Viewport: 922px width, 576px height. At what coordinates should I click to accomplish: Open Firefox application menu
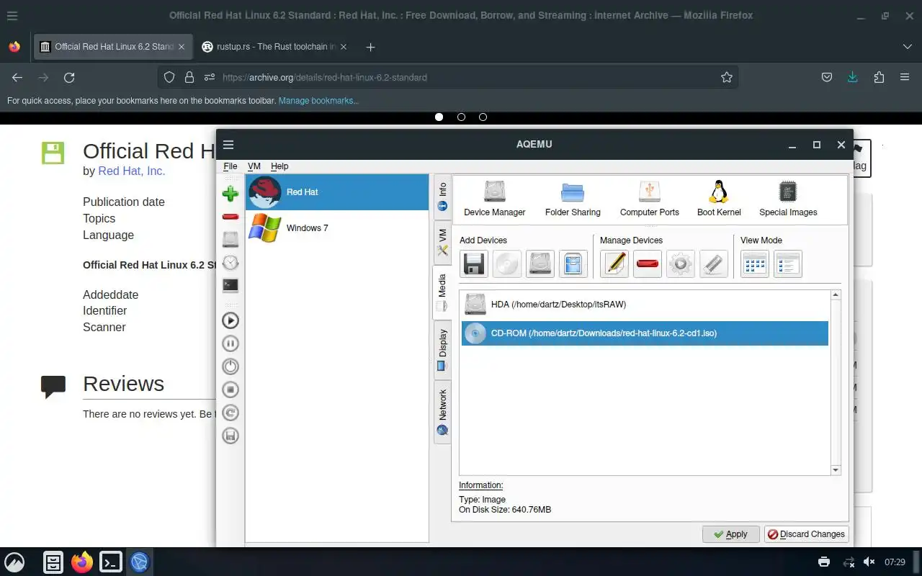click(905, 77)
